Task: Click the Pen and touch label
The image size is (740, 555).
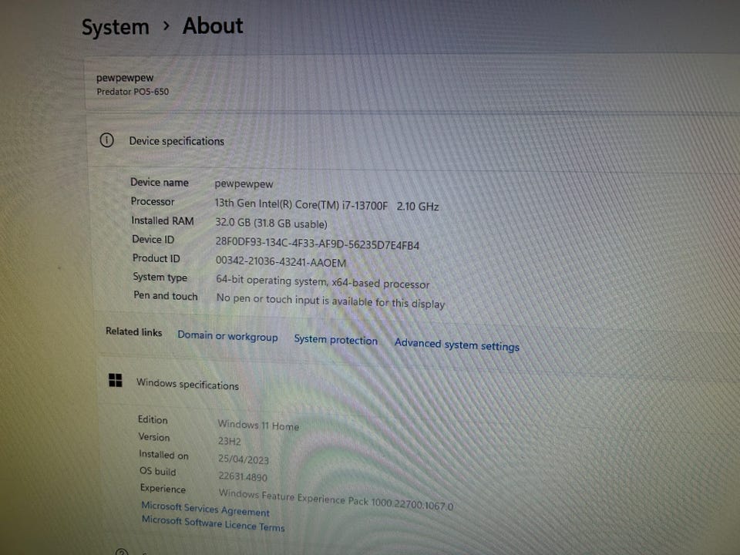Action: (x=165, y=296)
